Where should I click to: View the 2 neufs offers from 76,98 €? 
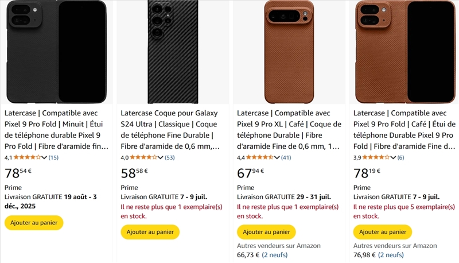click(x=391, y=255)
